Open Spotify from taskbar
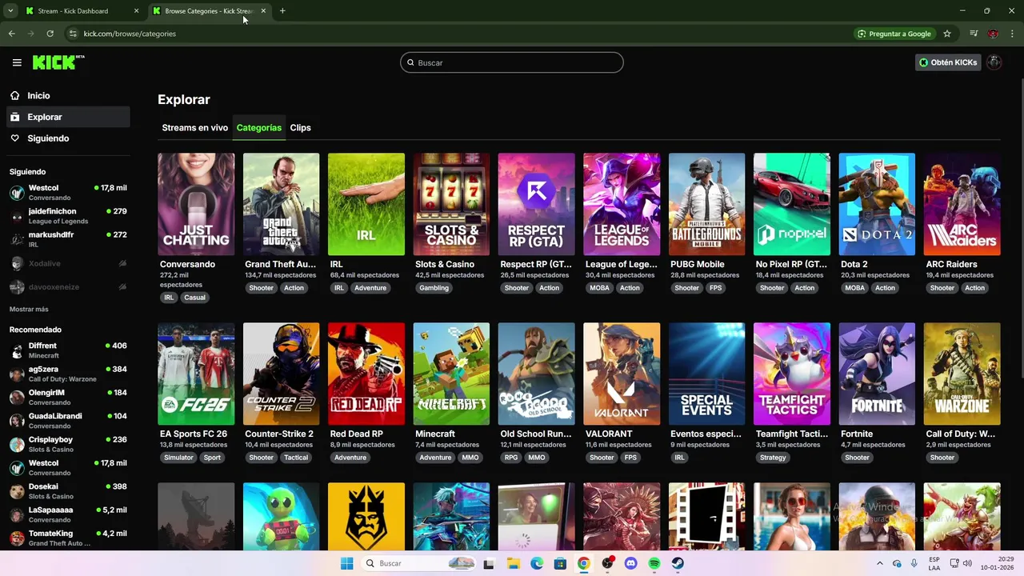1024x576 pixels. point(654,563)
